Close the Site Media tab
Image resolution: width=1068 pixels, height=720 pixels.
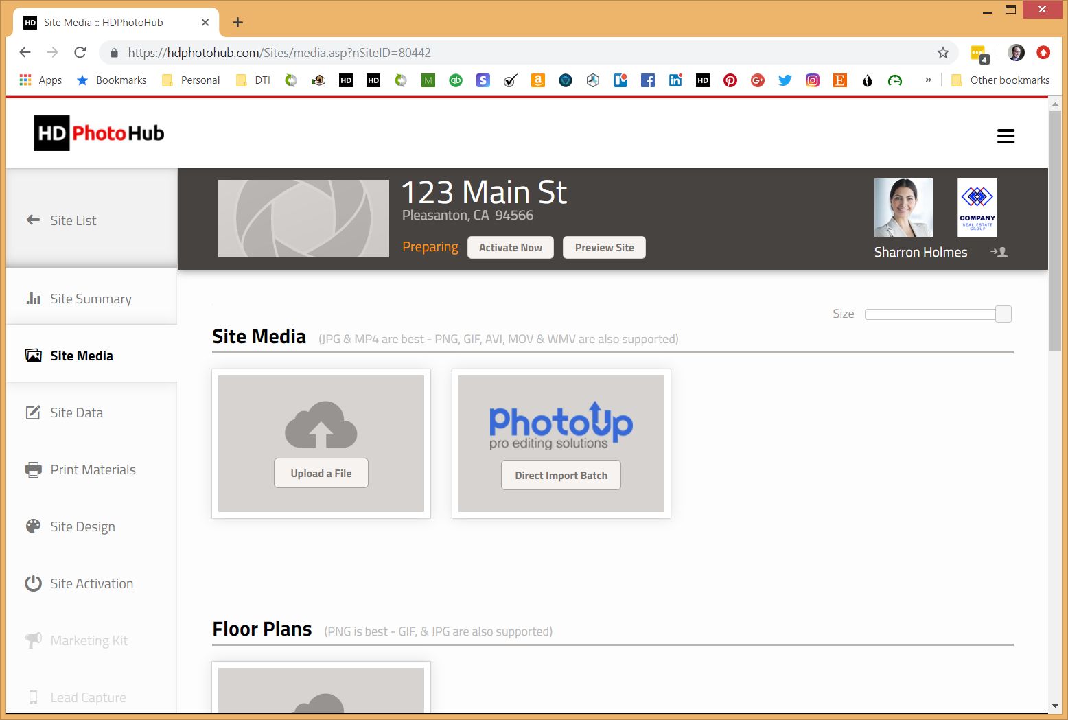click(205, 23)
